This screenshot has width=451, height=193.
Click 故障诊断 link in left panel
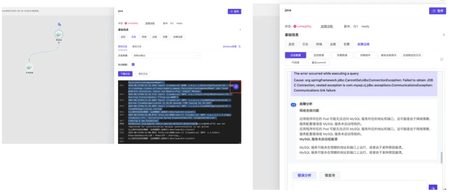(x=150, y=23)
